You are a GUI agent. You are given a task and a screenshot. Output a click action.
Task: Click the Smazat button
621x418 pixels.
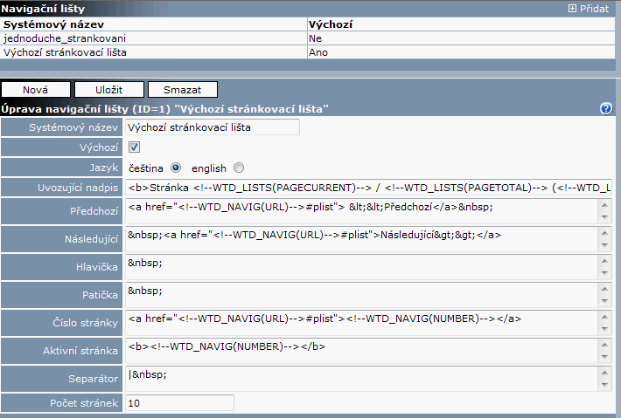pos(182,89)
